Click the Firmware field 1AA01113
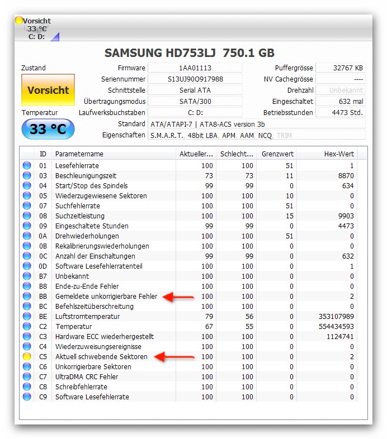The image size is (387, 439). pos(195,68)
